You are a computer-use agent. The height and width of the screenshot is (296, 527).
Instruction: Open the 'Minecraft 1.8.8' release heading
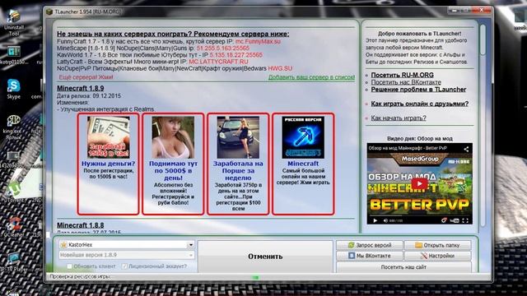(x=81, y=225)
